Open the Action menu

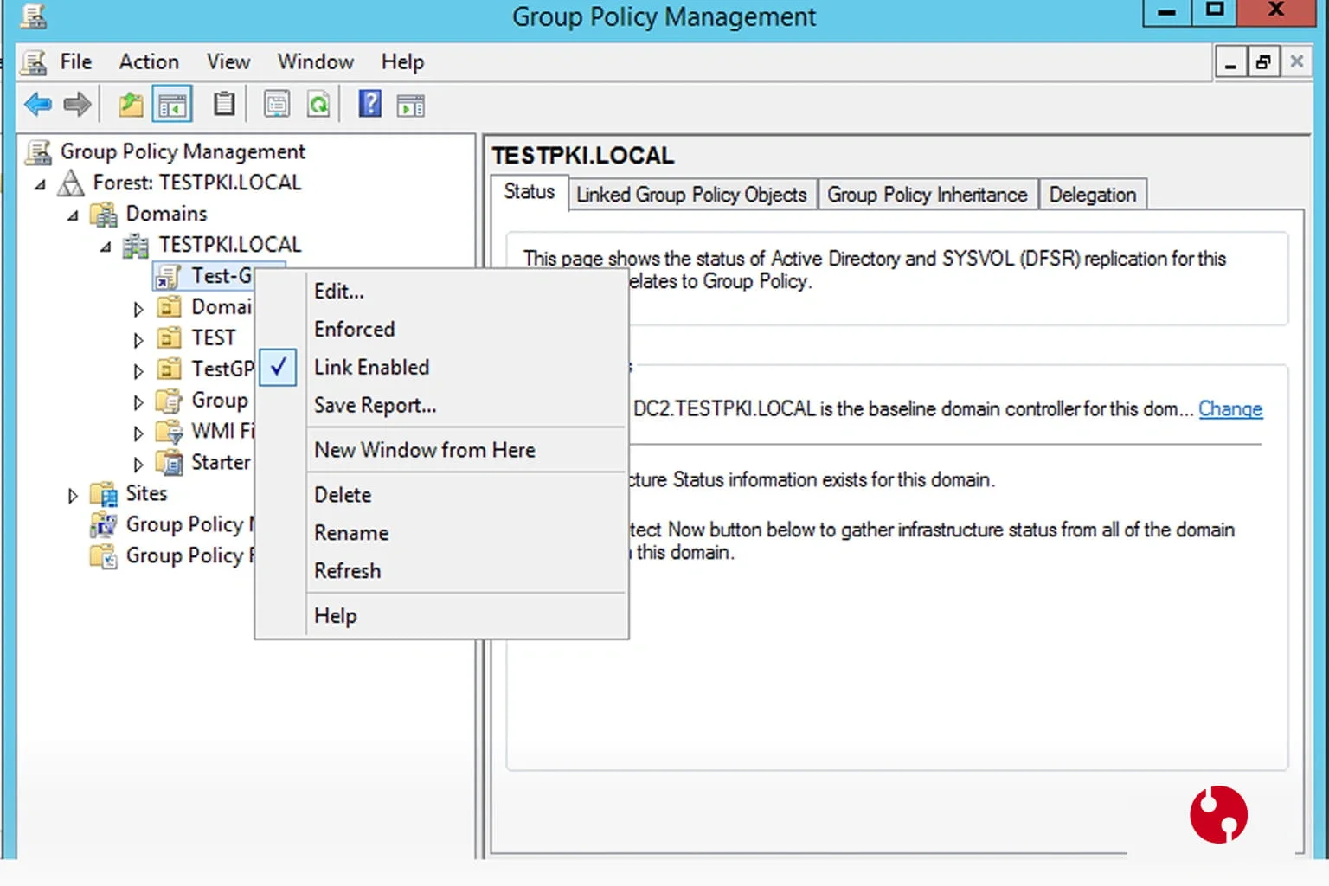coord(149,61)
